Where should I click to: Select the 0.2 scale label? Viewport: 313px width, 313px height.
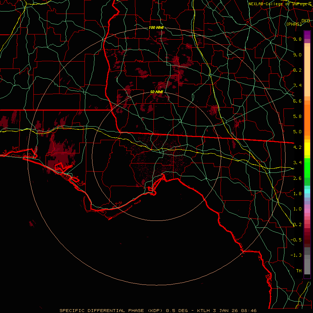[297, 225]
